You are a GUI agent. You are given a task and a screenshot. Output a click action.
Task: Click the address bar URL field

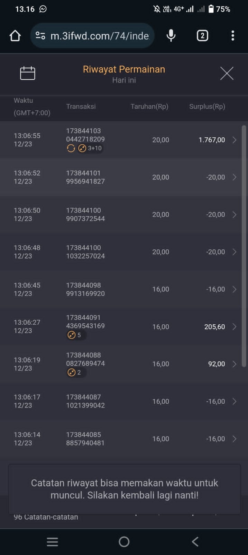(x=100, y=36)
